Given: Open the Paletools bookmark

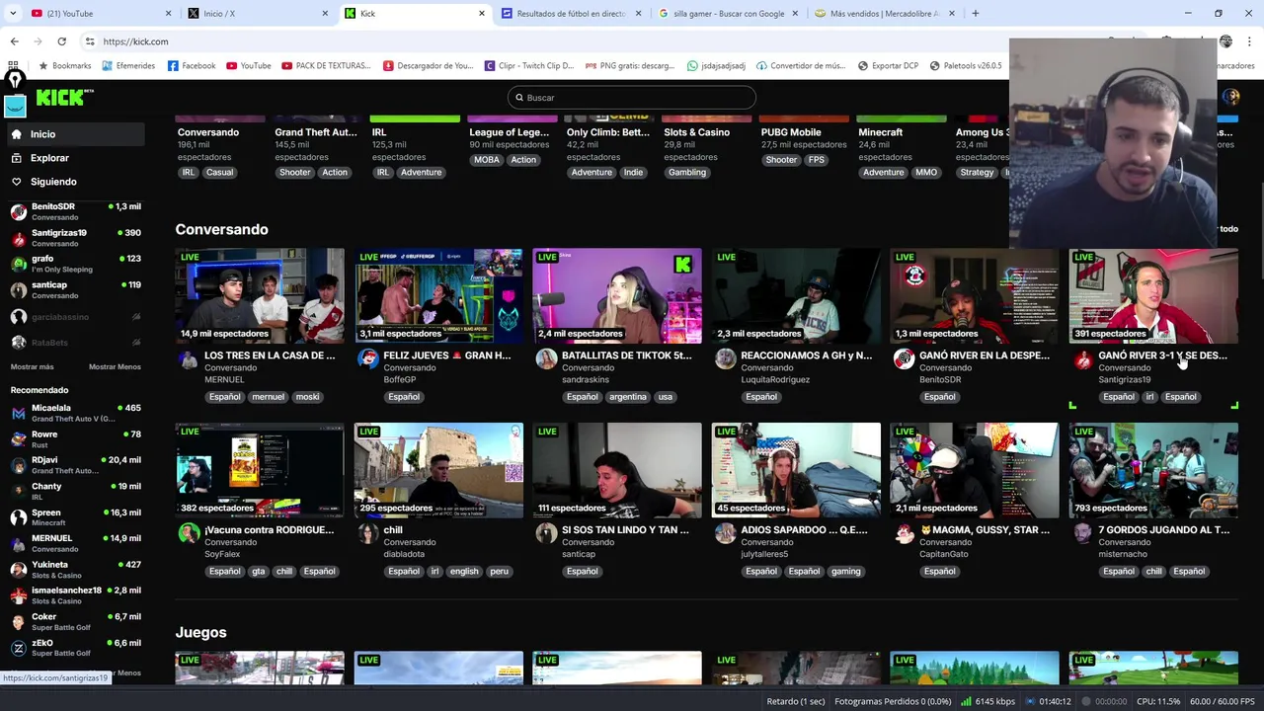Looking at the screenshot, I should coord(966,66).
